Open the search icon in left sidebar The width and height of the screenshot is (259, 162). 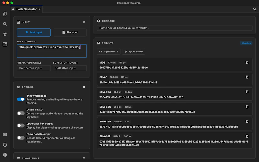point(5,24)
